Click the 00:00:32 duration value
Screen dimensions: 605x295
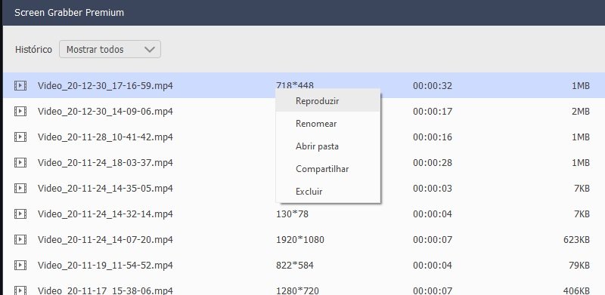(432, 85)
